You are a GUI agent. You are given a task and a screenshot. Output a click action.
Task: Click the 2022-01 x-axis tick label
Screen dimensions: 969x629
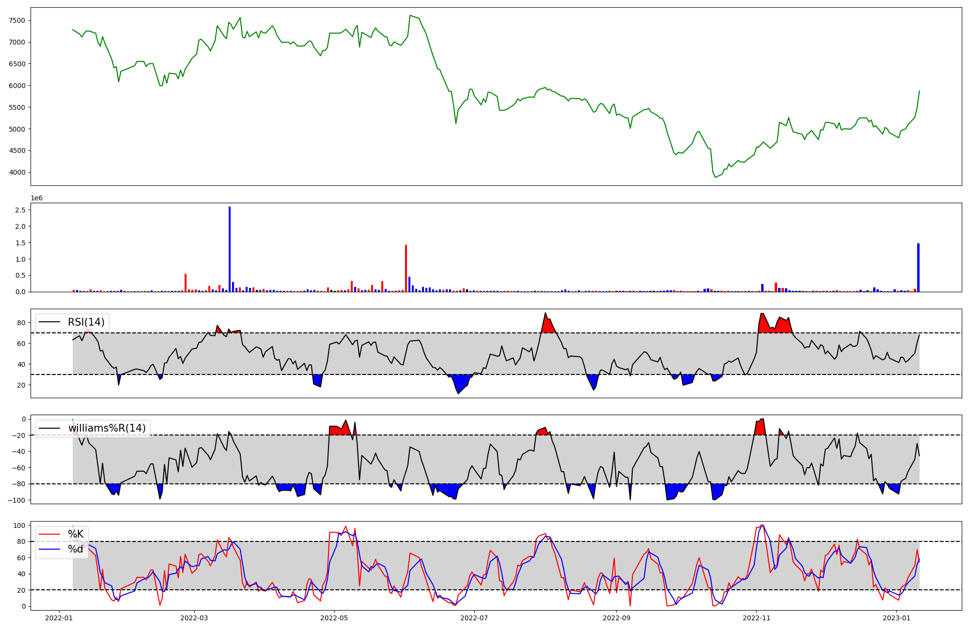tap(59, 618)
